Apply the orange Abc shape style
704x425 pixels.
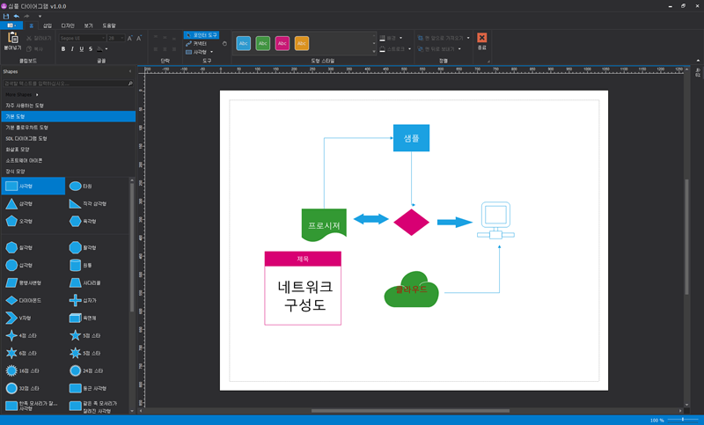302,43
